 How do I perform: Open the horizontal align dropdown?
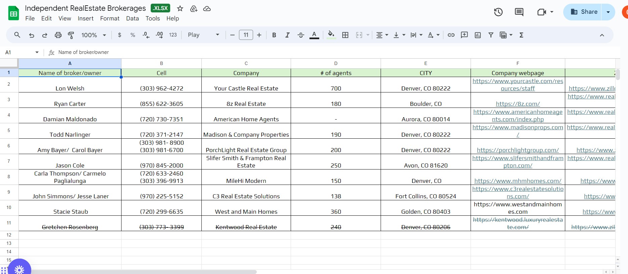point(382,35)
